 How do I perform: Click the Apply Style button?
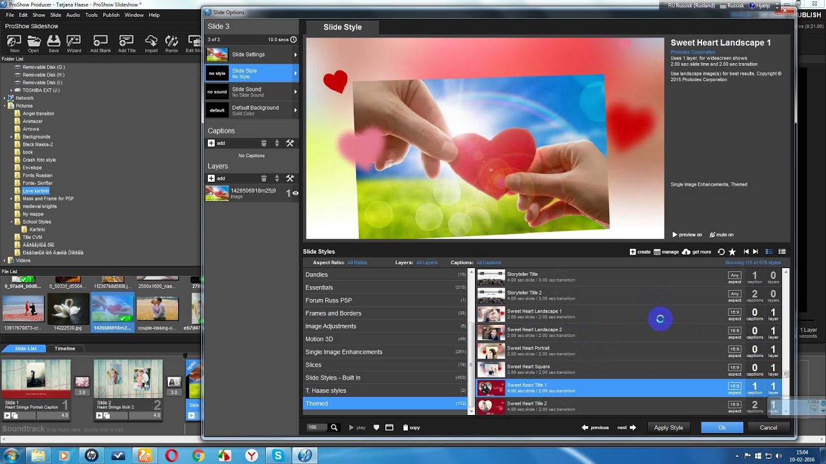point(669,427)
